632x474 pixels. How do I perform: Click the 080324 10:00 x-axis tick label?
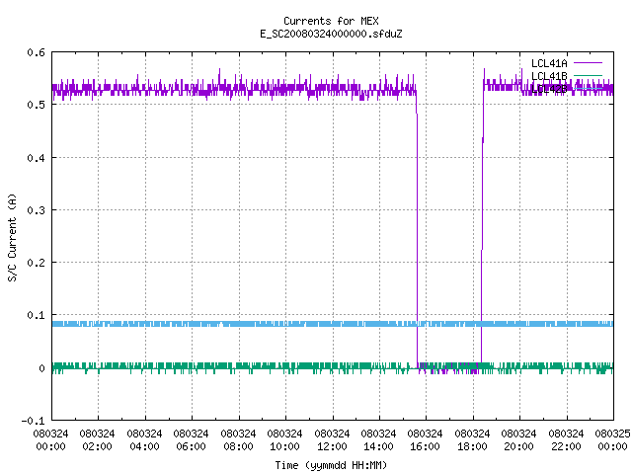(x=284, y=440)
